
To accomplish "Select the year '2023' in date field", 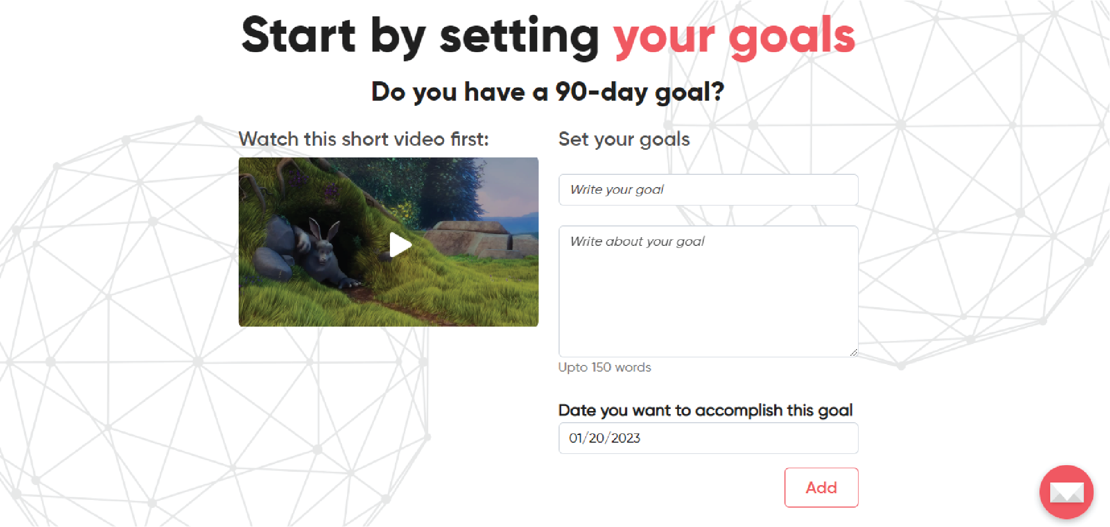I will [x=626, y=438].
